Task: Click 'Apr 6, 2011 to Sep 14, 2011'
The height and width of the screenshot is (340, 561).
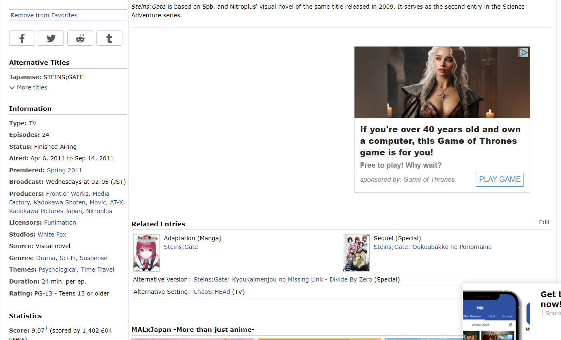Action: 72,158
